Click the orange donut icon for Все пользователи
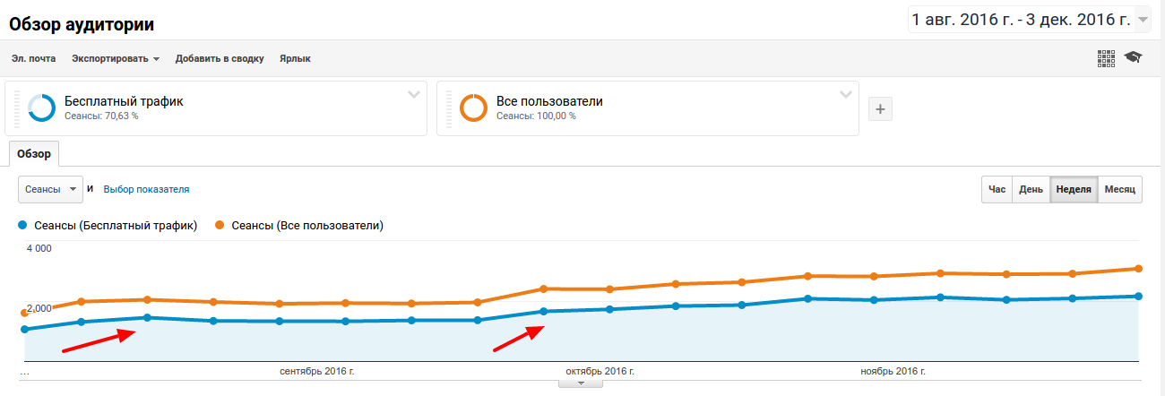The height and width of the screenshot is (396, 1165). (473, 108)
